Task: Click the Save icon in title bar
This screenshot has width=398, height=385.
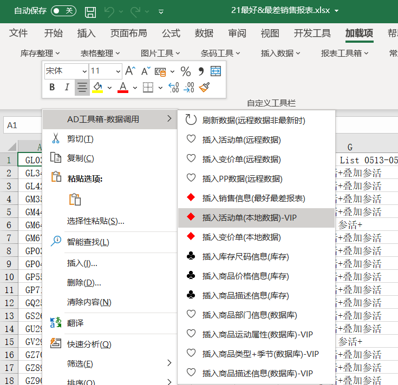Action: 90,12
